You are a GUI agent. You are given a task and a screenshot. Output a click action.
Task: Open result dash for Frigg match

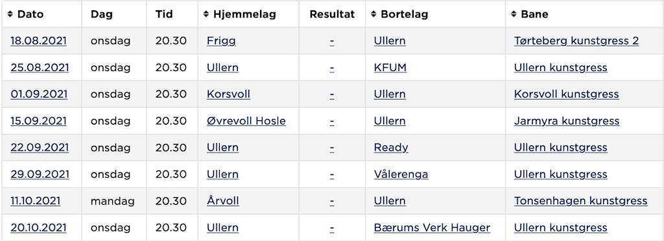point(332,41)
